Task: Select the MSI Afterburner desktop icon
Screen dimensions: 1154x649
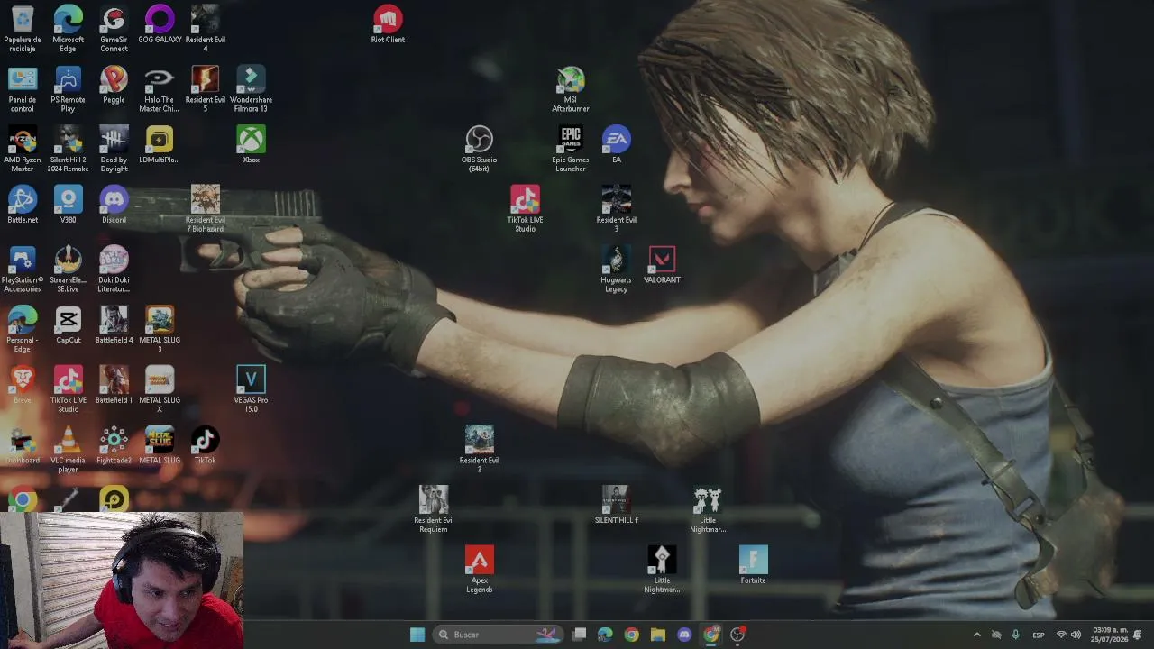Action: pyautogui.click(x=571, y=89)
